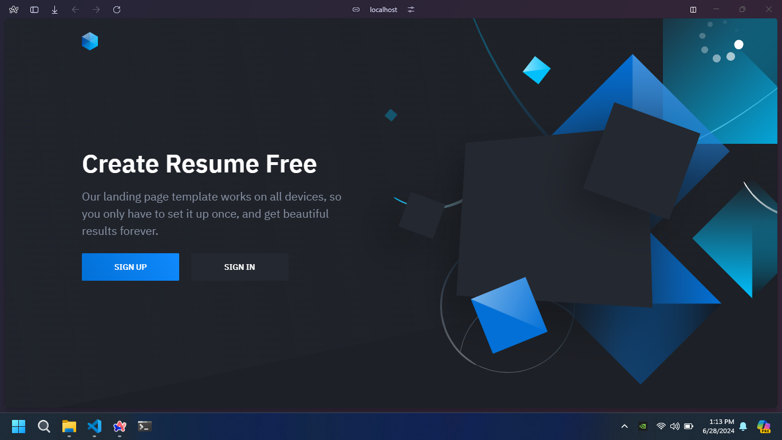
Task: Toggle the browser sidebar panel
Action: pyautogui.click(x=34, y=10)
